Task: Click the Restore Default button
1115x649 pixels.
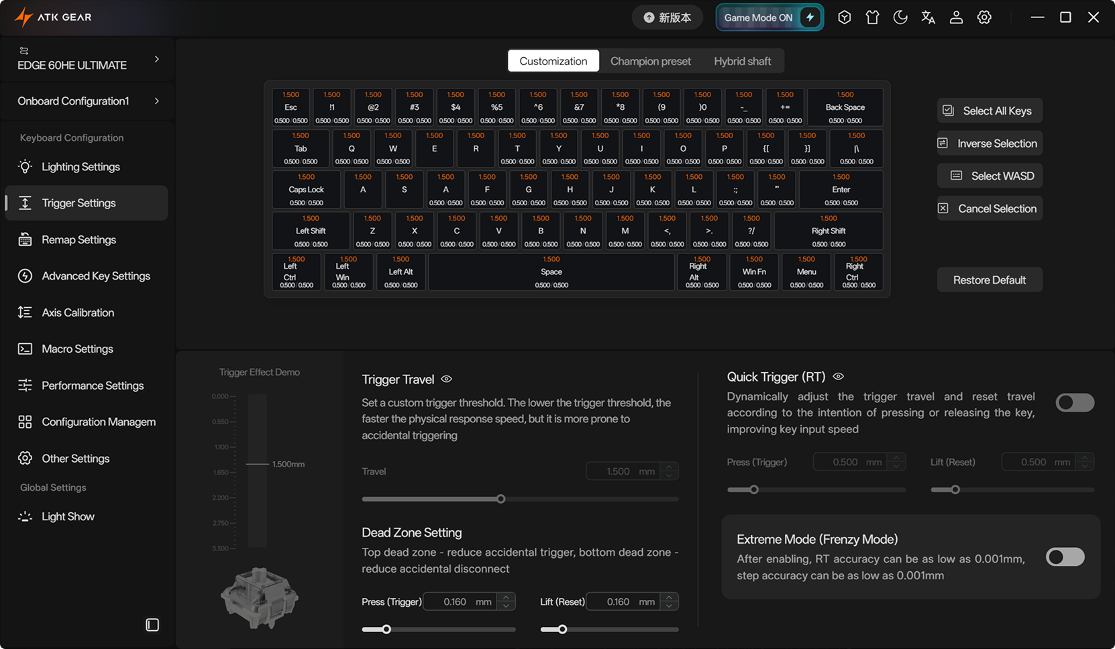Action: 989,280
